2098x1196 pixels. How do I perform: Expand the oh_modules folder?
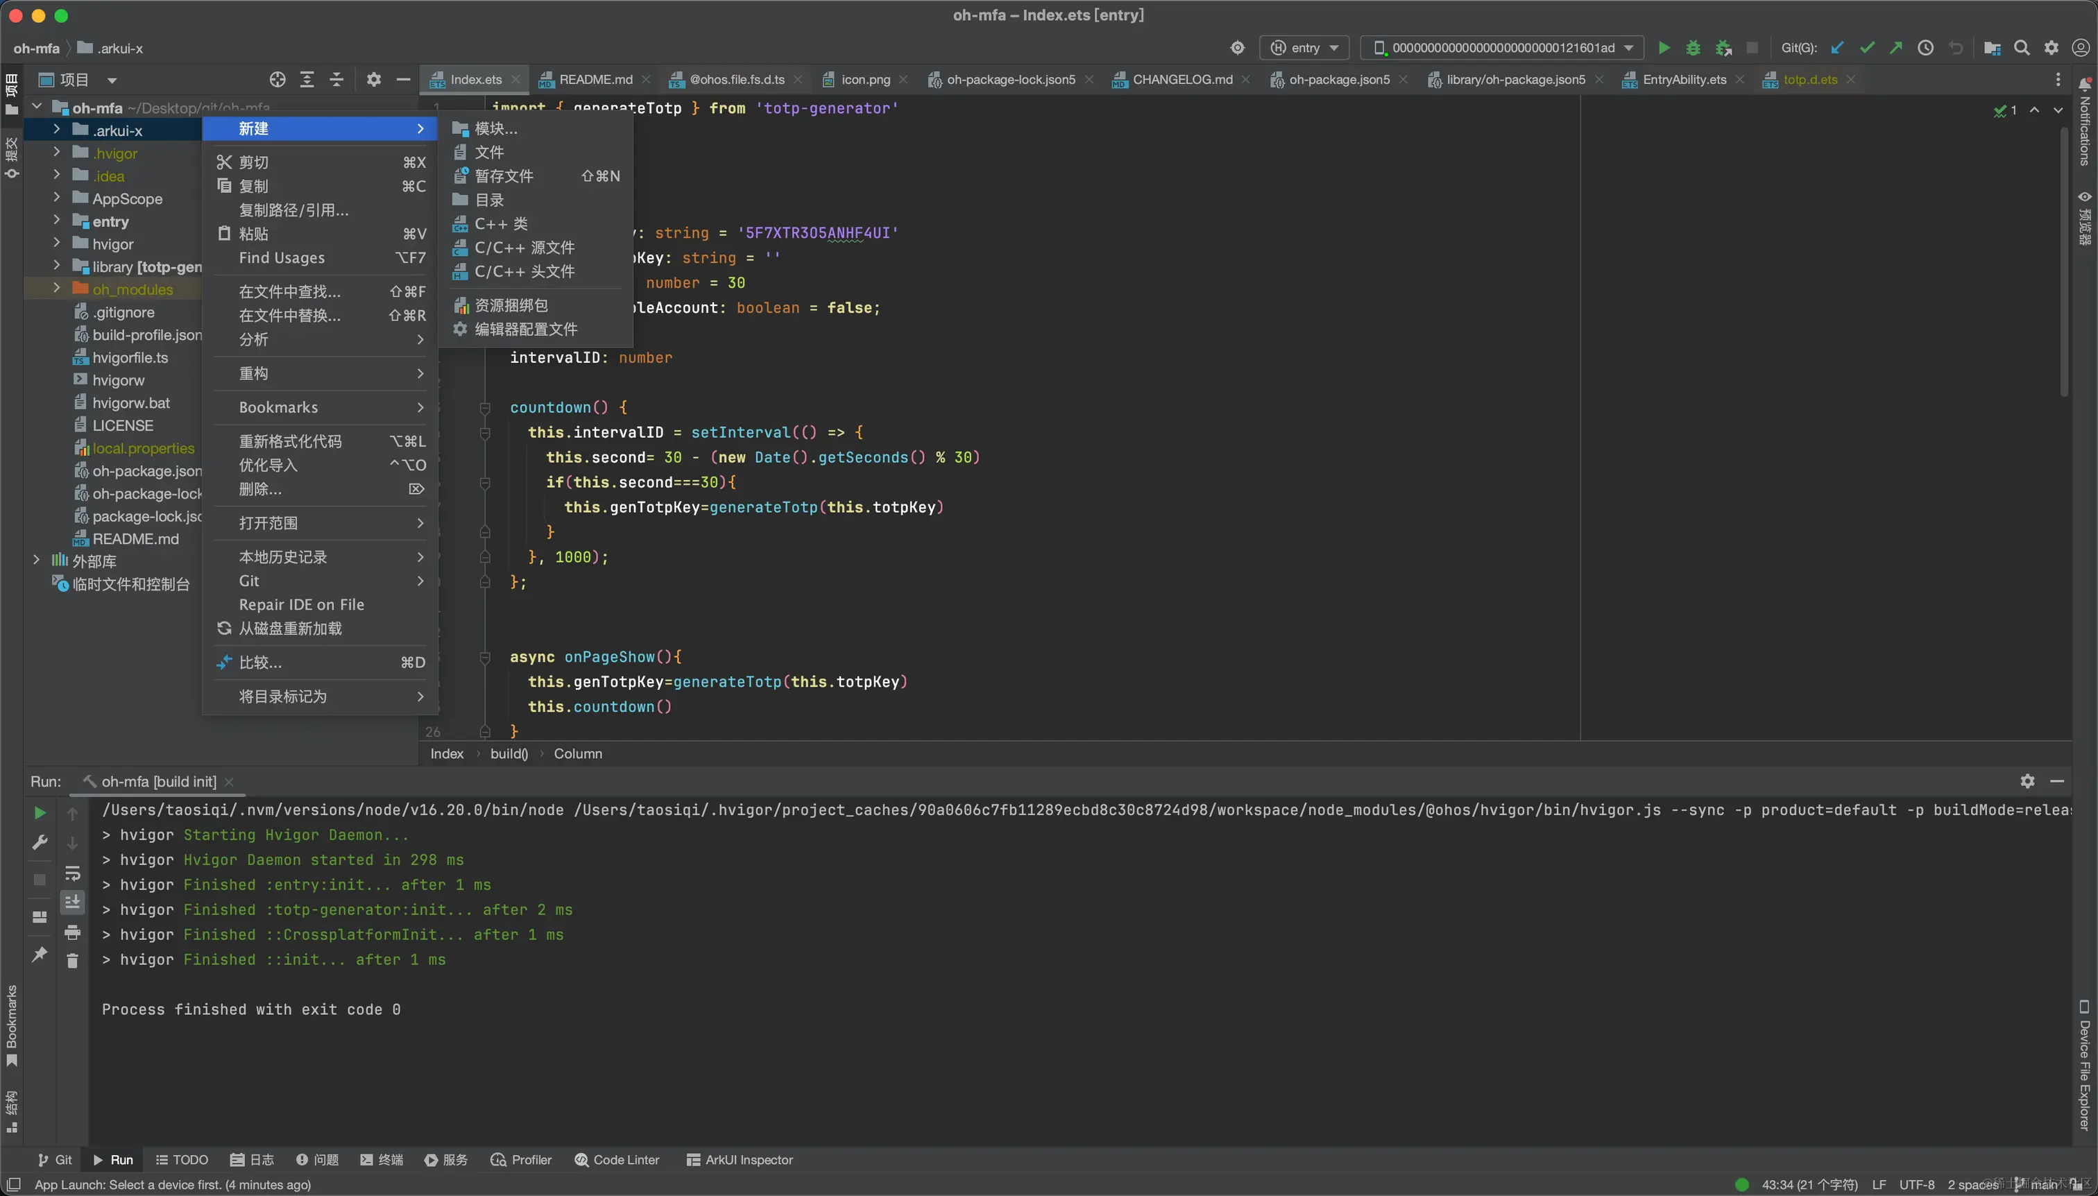point(57,289)
